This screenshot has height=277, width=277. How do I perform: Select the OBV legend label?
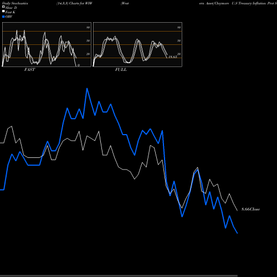9,17
